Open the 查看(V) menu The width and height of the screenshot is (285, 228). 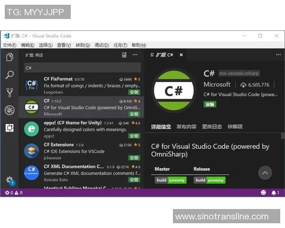(64, 45)
